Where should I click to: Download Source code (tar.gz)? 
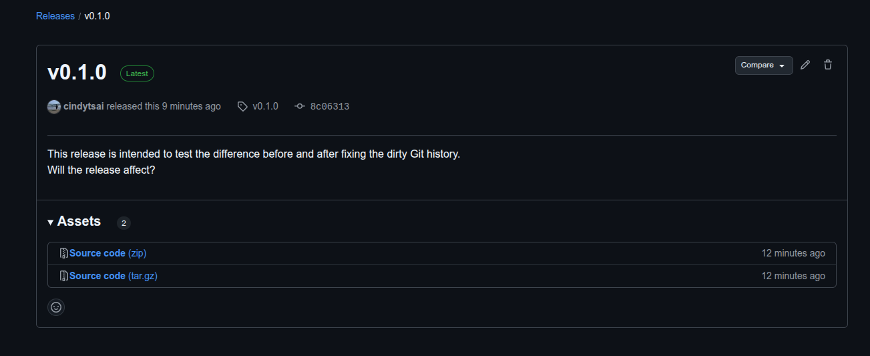coord(114,276)
